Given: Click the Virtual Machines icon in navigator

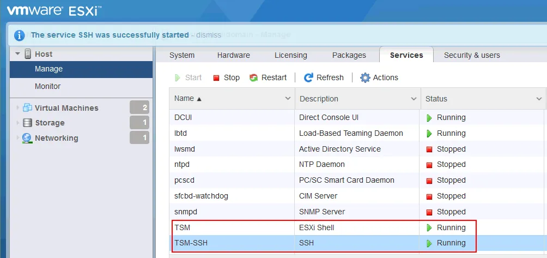Looking at the screenshot, I should [27, 107].
